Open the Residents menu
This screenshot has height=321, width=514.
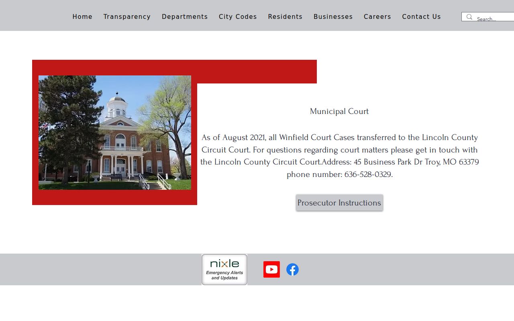coord(285,17)
